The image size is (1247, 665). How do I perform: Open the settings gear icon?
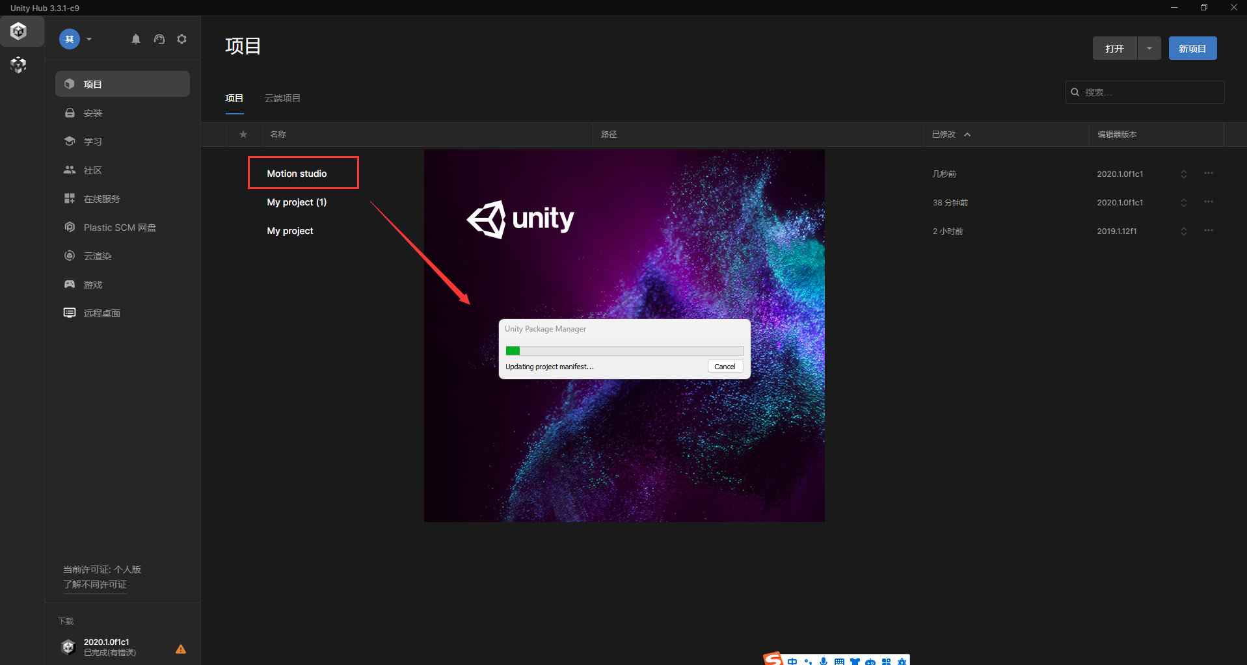(182, 39)
